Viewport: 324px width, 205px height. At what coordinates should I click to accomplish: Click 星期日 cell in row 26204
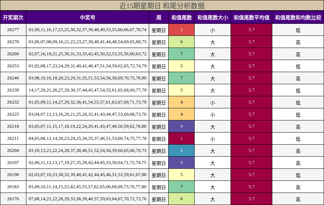tap(159, 150)
